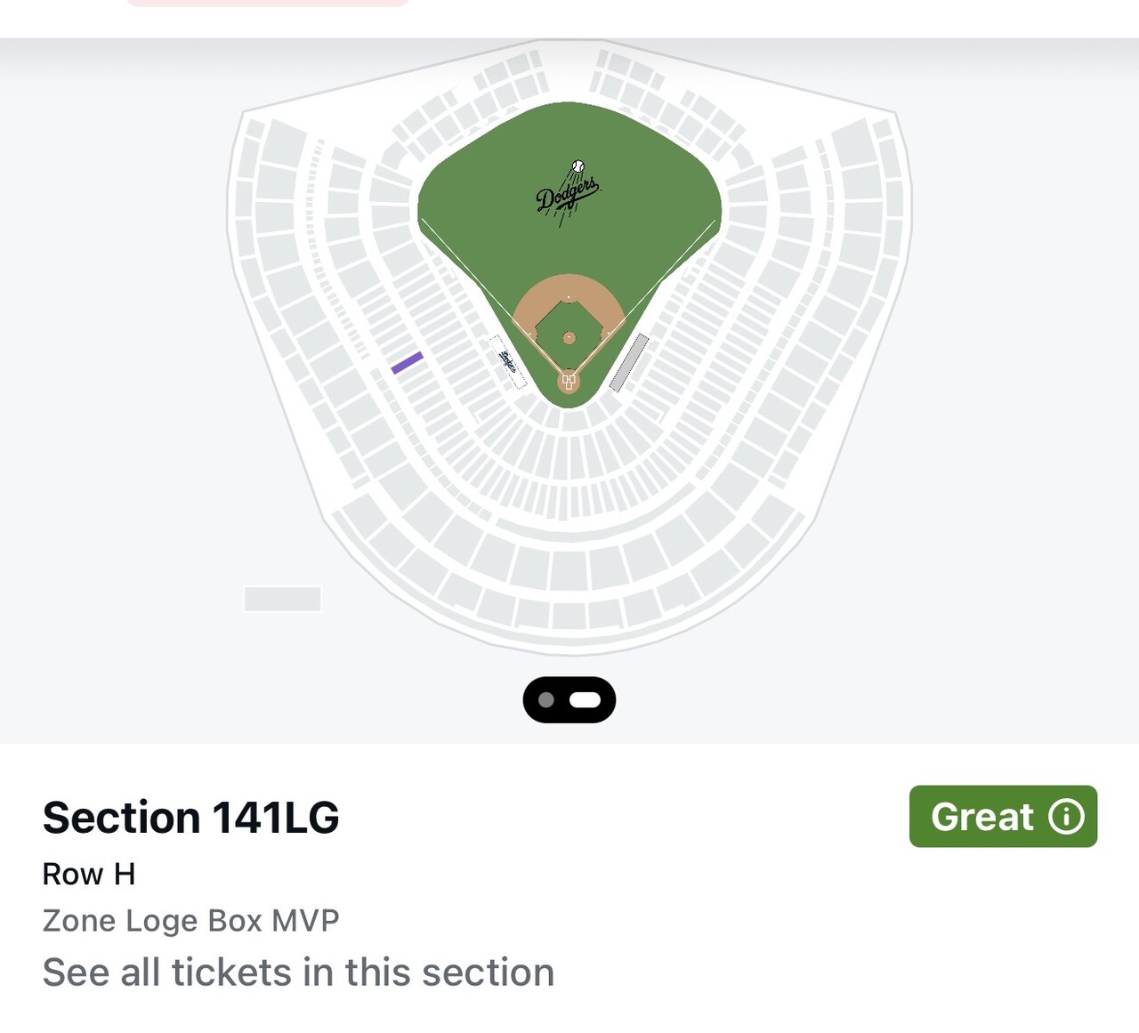Click the pitcher's mound in the infield

click(569, 337)
